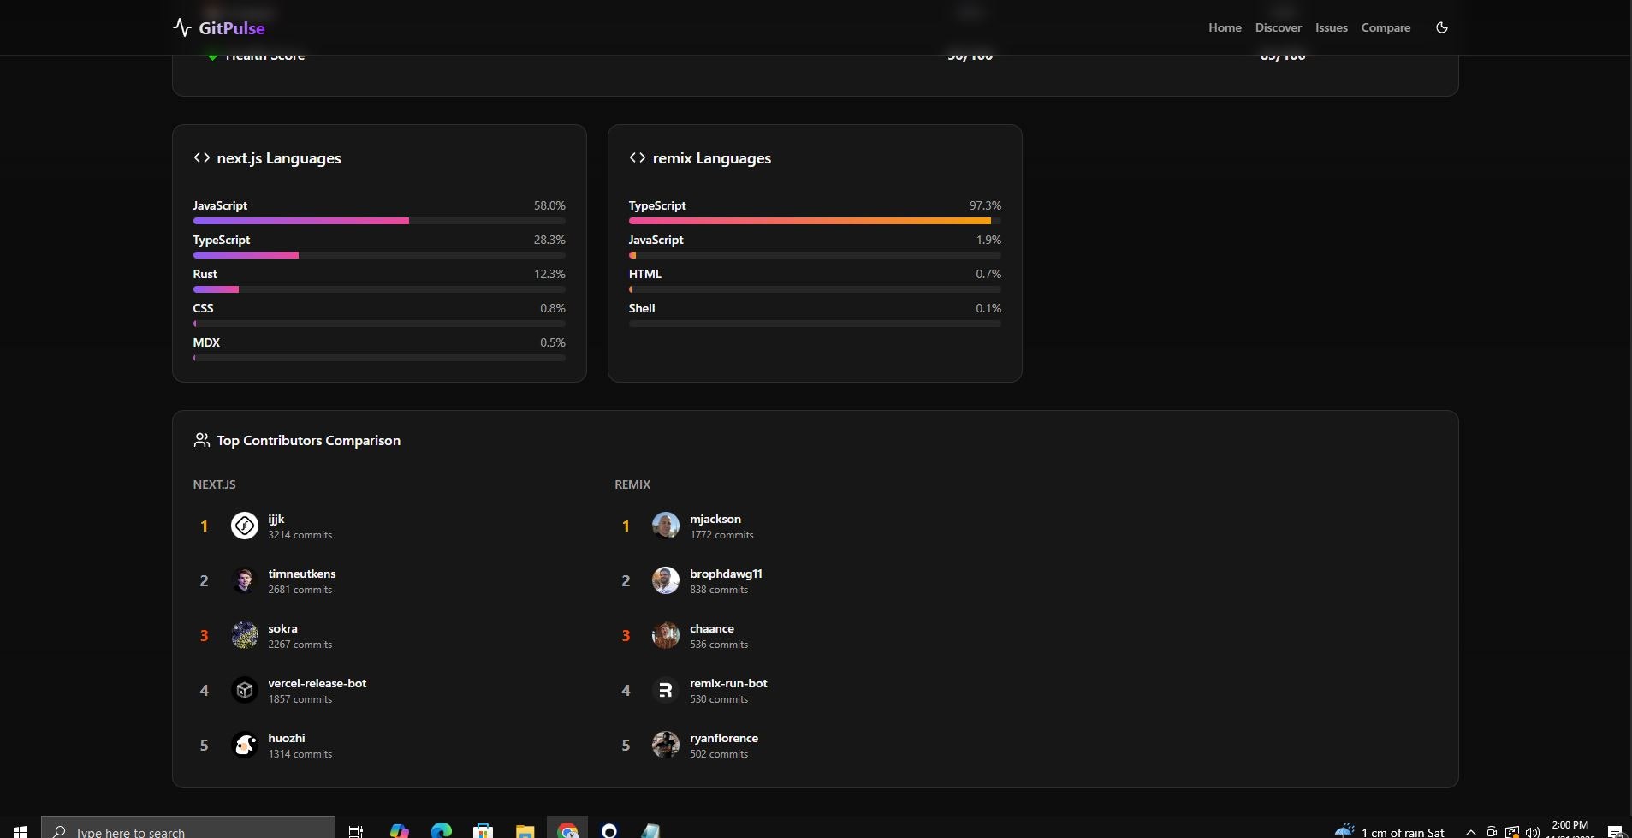Go to the Discover page
Image resolution: width=1632 pixels, height=838 pixels.
coord(1278,27)
